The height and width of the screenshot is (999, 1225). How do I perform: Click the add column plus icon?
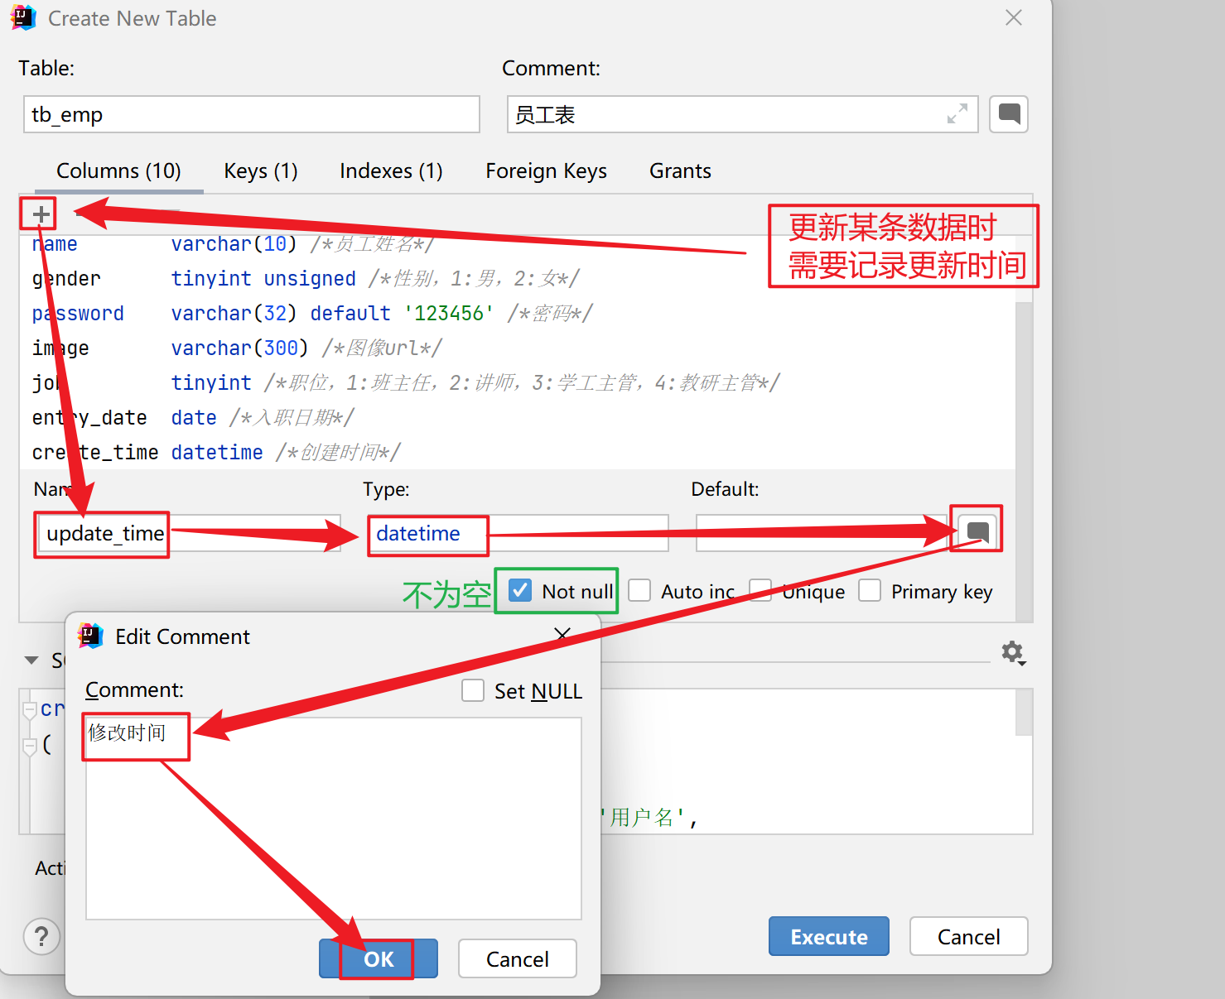[x=41, y=214]
